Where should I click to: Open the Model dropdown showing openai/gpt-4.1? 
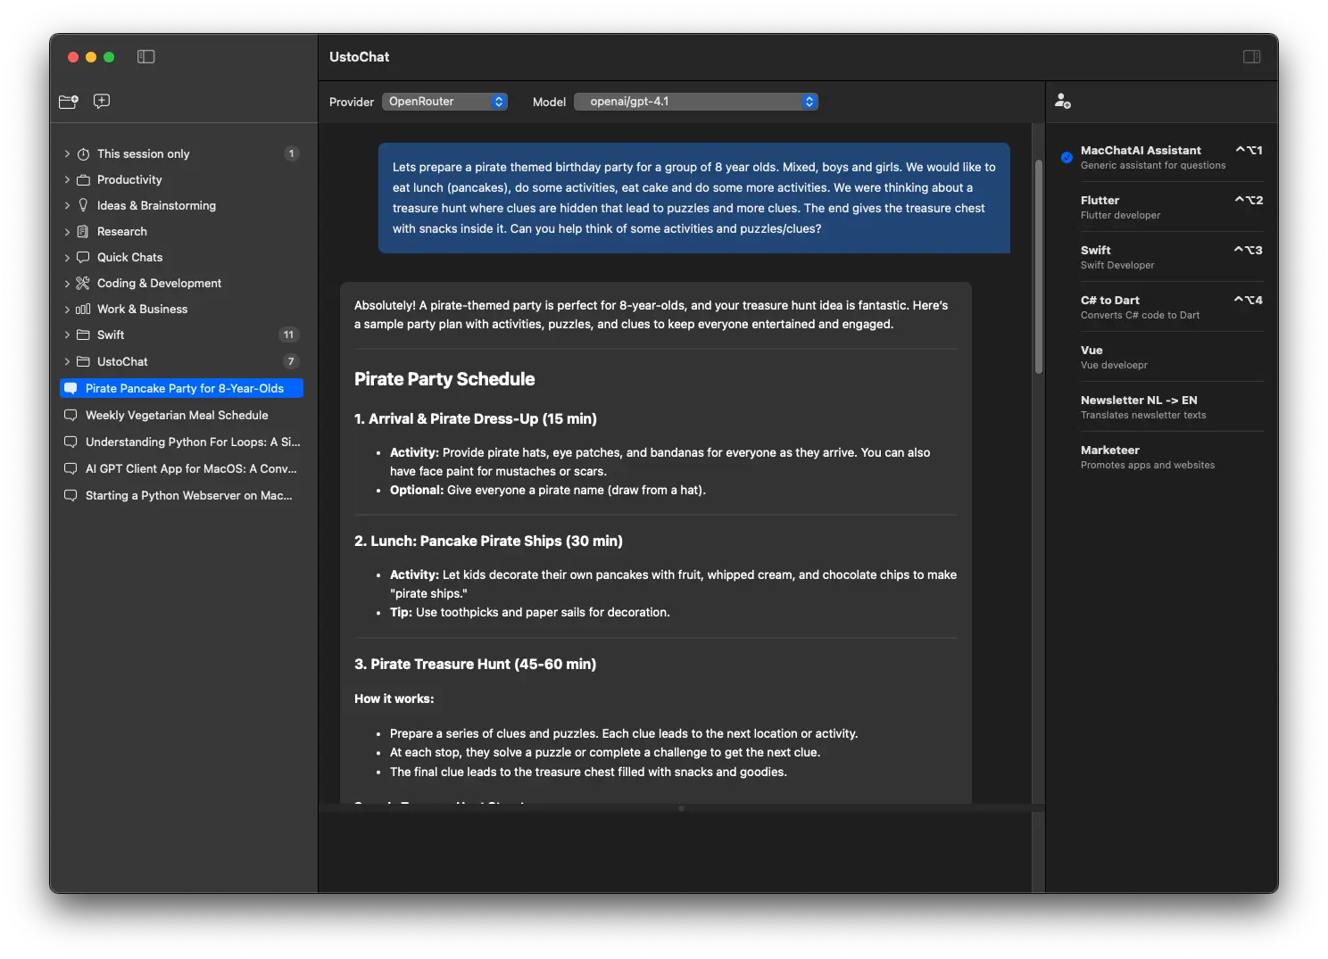[x=696, y=102]
